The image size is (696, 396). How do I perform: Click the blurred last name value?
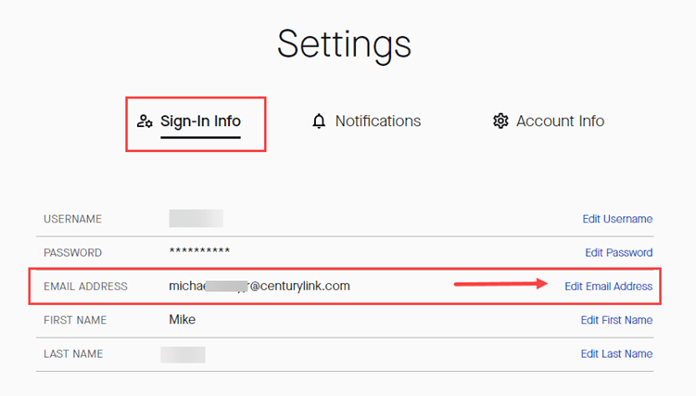tap(183, 354)
